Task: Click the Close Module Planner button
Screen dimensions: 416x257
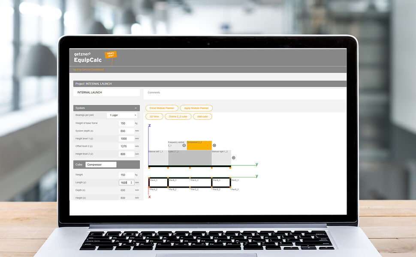Action: click(162, 108)
